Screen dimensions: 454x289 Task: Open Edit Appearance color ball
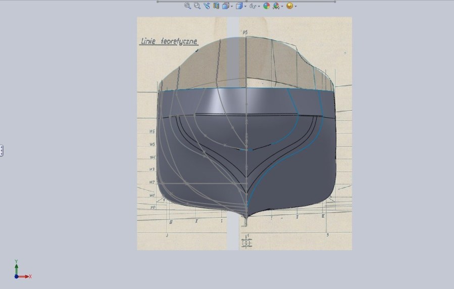coord(267,6)
